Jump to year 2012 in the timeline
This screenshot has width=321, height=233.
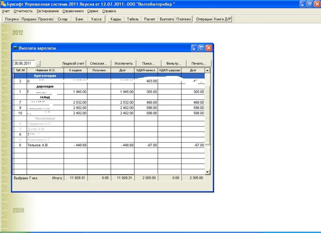pyautogui.click(x=18, y=33)
